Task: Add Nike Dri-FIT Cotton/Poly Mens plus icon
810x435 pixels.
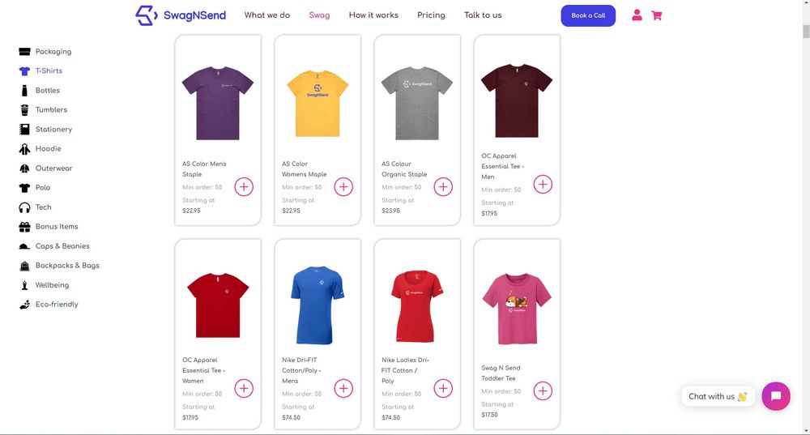Action: point(343,388)
